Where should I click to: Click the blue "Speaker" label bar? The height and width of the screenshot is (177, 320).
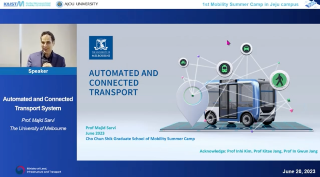pyautogui.click(x=38, y=71)
